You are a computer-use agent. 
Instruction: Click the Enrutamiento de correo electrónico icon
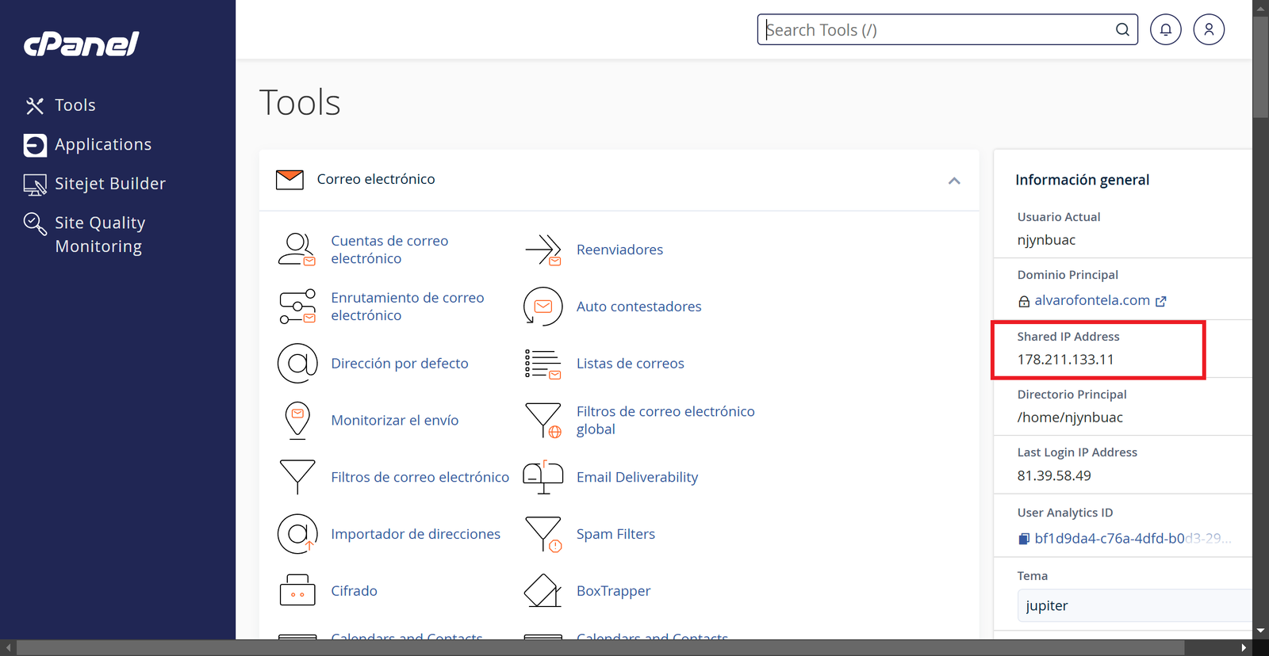pos(297,307)
